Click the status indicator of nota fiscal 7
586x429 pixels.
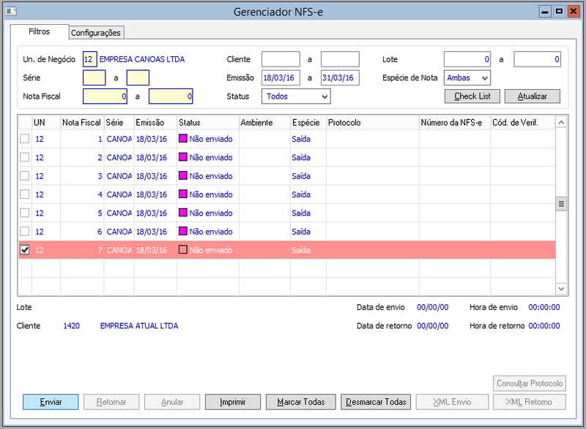(x=182, y=249)
